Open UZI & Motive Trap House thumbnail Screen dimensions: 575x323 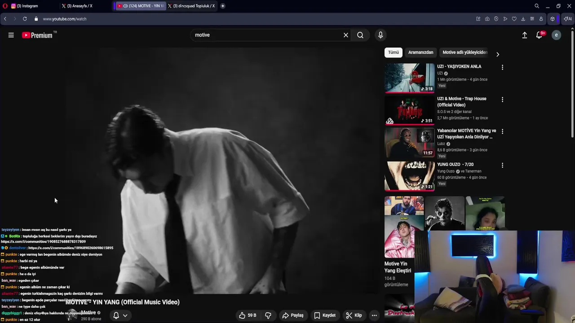(x=410, y=110)
